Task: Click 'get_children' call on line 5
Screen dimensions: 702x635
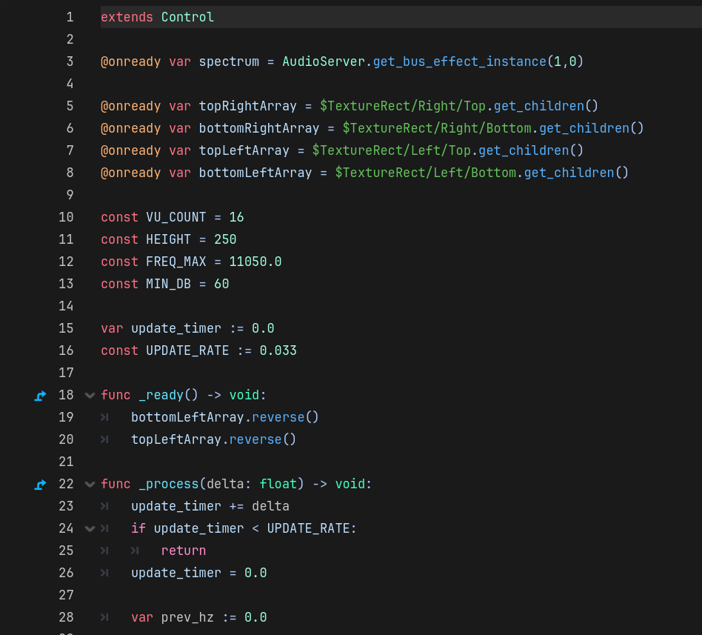Action: [x=539, y=106]
